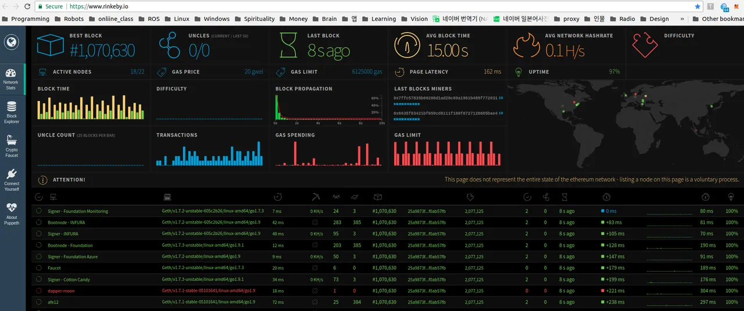
Task: Click the 18/22 active nodes value
Action: [x=137, y=72]
